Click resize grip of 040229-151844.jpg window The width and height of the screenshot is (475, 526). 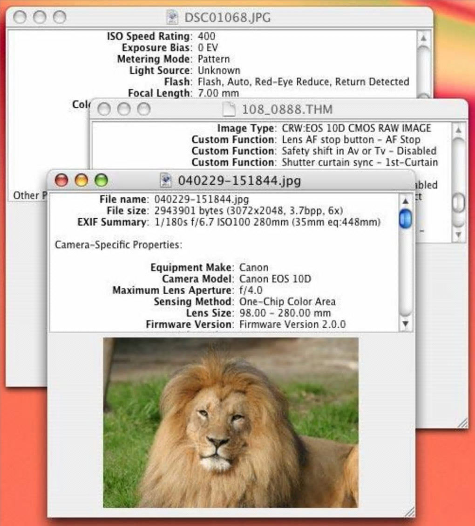409,512
